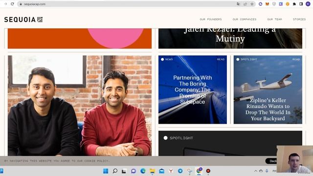Decline the cookie policy
The image size is (313, 176).
pyautogui.click(x=271, y=161)
